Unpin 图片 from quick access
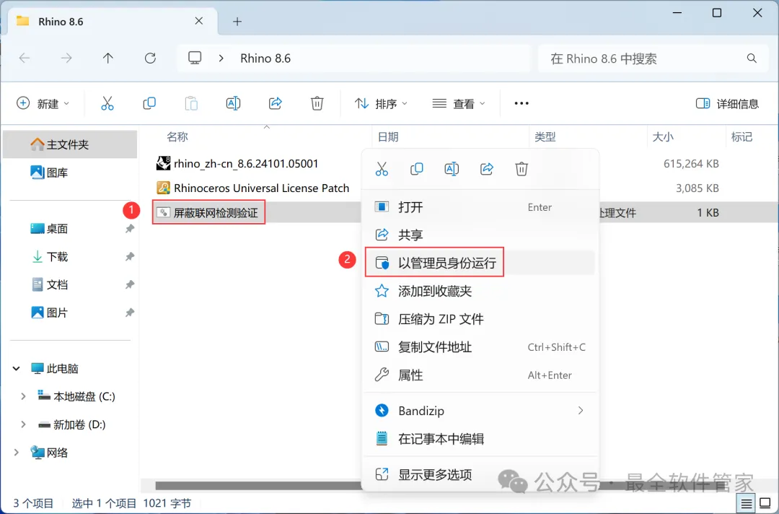Viewport: 779px width, 514px height. (x=130, y=313)
